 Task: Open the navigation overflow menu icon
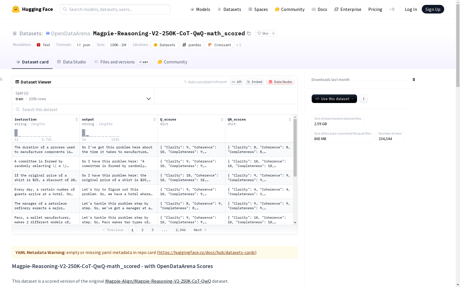click(392, 9)
